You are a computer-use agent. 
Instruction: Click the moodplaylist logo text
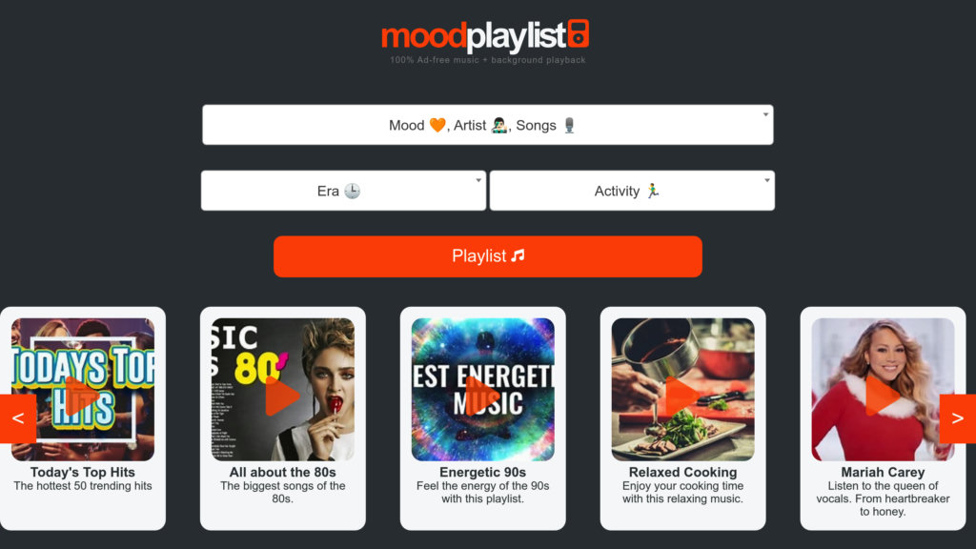(474, 36)
